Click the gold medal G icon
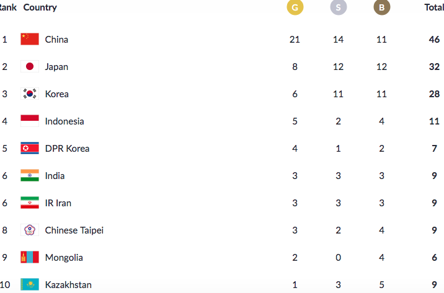The height and width of the screenshot is (293, 444). 295,7
